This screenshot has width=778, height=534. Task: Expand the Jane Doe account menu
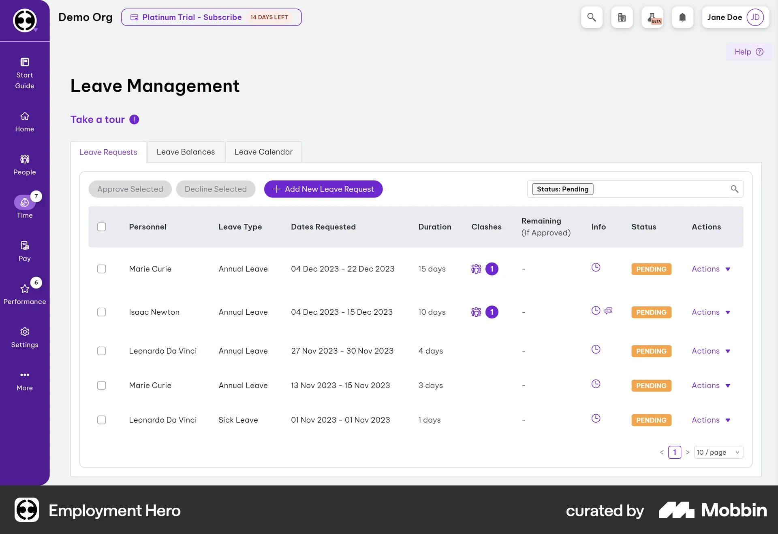(735, 17)
